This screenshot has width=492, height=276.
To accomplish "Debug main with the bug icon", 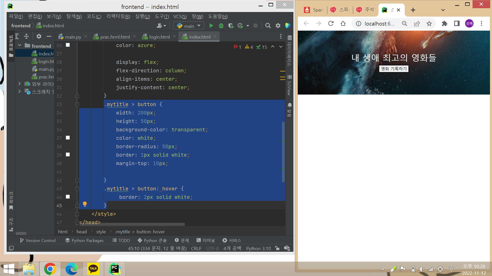I will click(x=221, y=26).
